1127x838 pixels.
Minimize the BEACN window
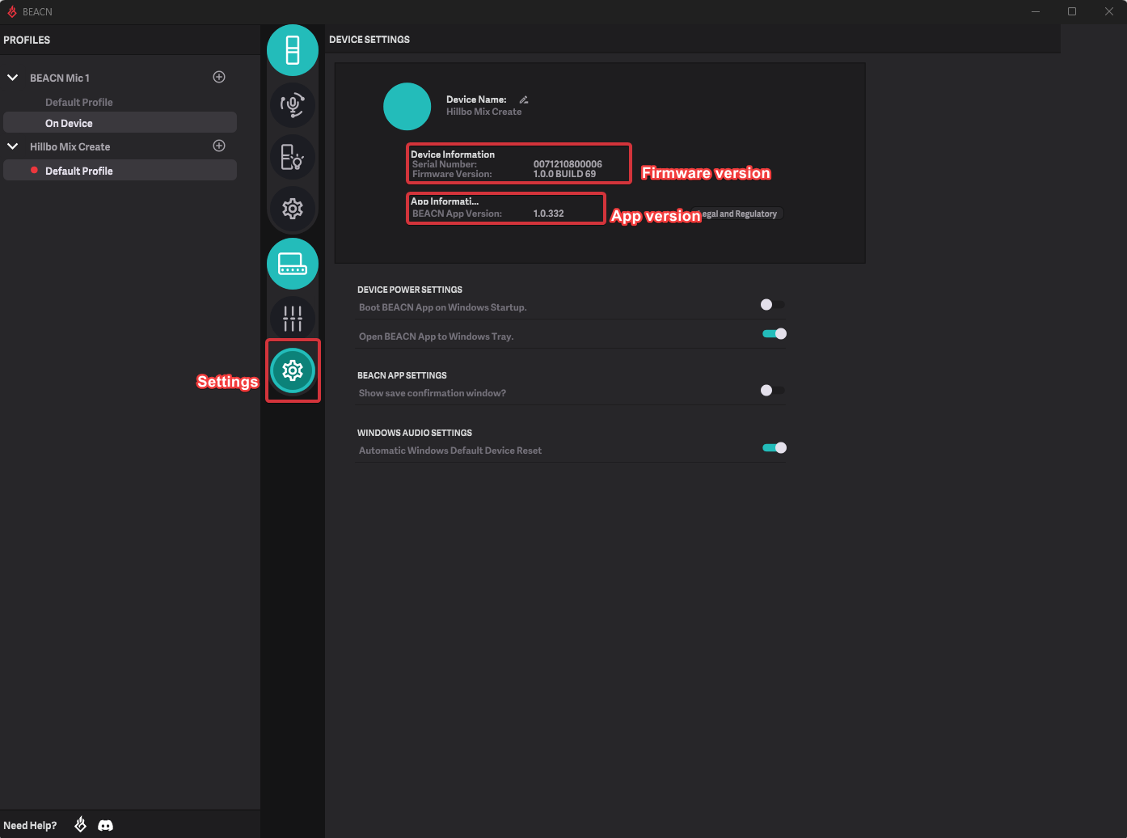click(1035, 11)
